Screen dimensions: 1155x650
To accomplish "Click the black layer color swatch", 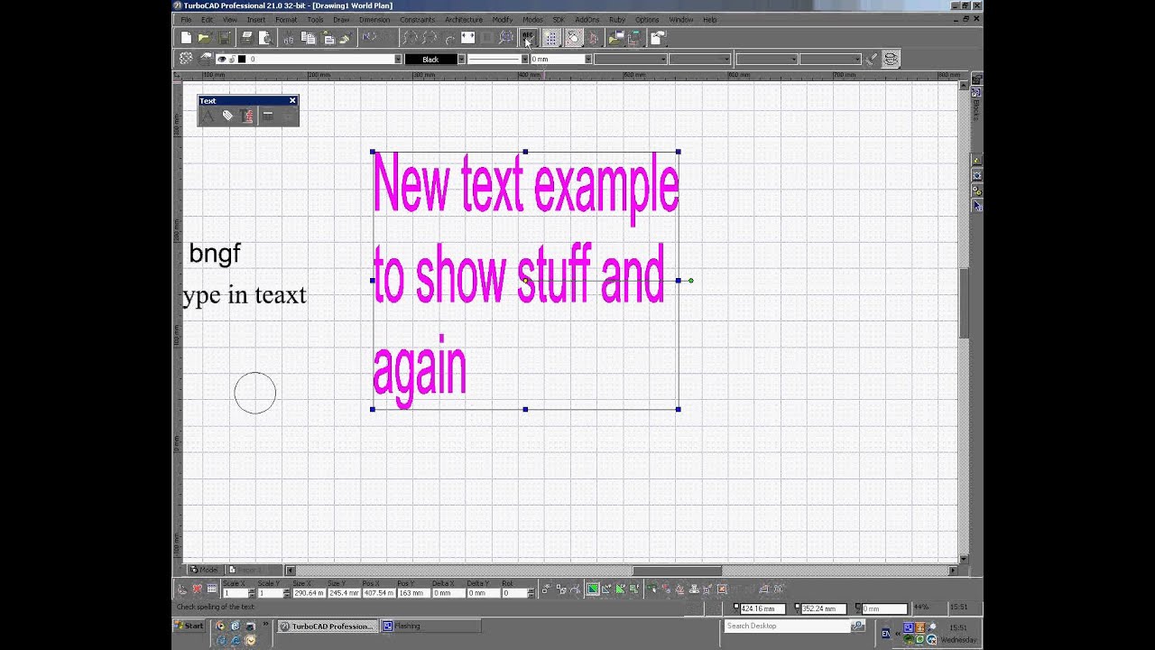I will 242,59.
